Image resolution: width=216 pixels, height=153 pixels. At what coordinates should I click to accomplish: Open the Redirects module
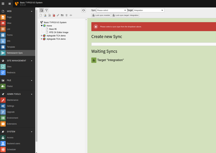pyautogui.click(x=11, y=73)
